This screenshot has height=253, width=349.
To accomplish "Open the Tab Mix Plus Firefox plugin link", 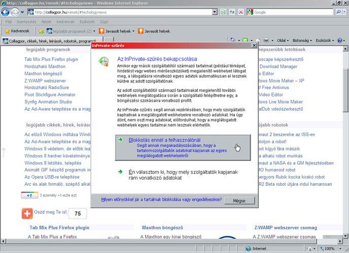I will [x=51, y=59].
